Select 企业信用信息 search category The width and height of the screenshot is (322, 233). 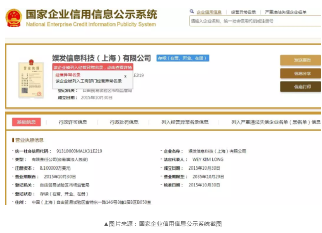209,12
